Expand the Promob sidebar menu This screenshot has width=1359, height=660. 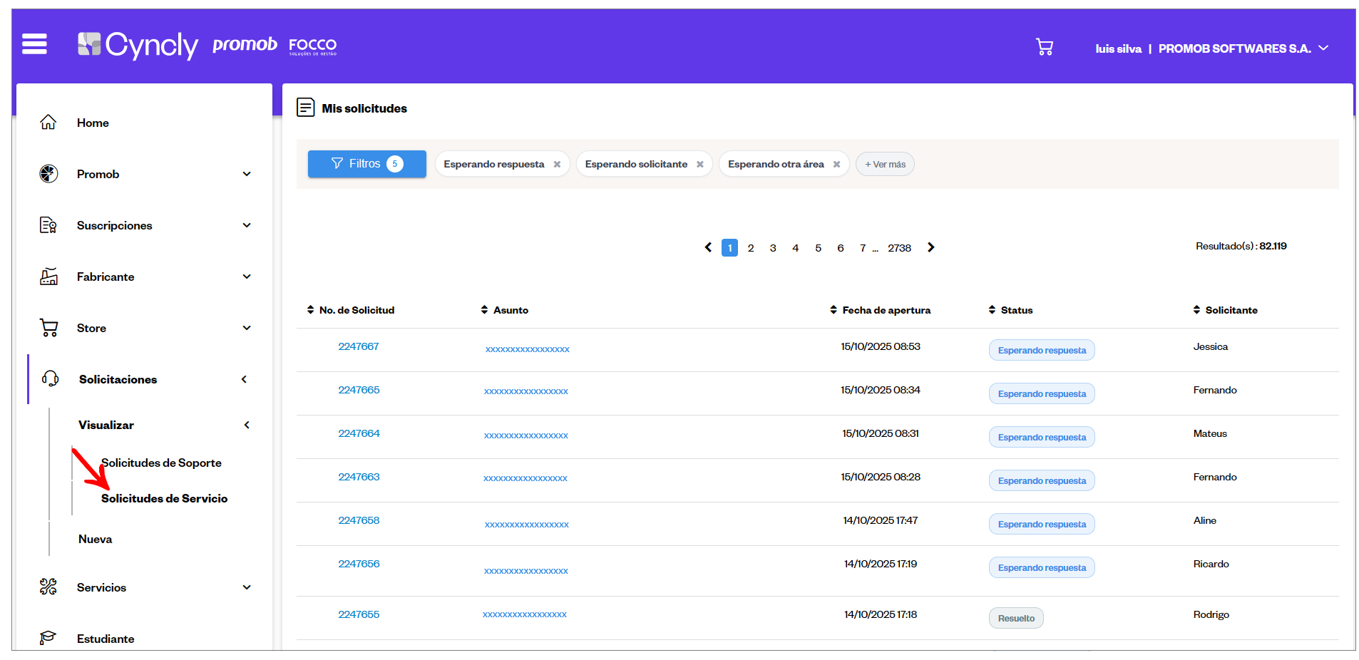247,174
